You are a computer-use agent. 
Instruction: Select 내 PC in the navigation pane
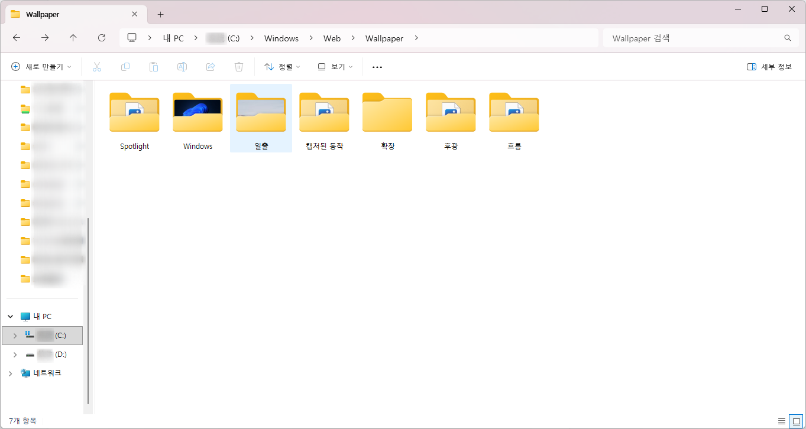pos(43,317)
